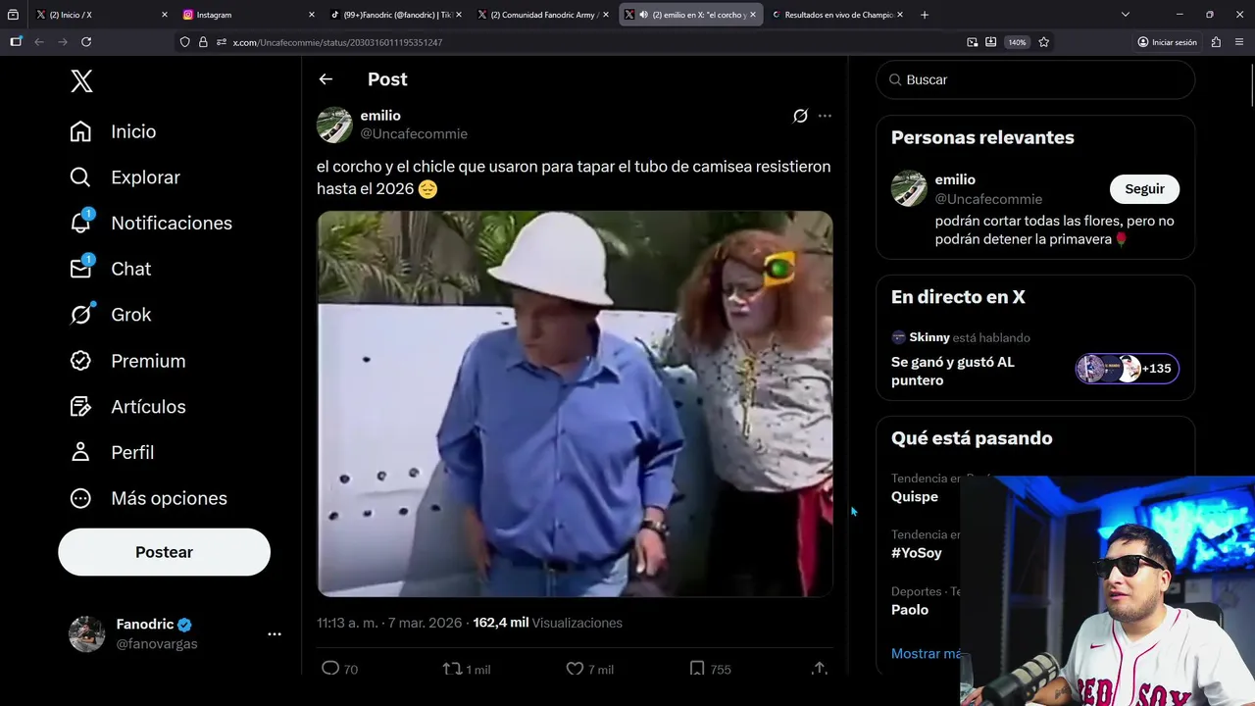Open trending topic Paolo

(x=910, y=610)
